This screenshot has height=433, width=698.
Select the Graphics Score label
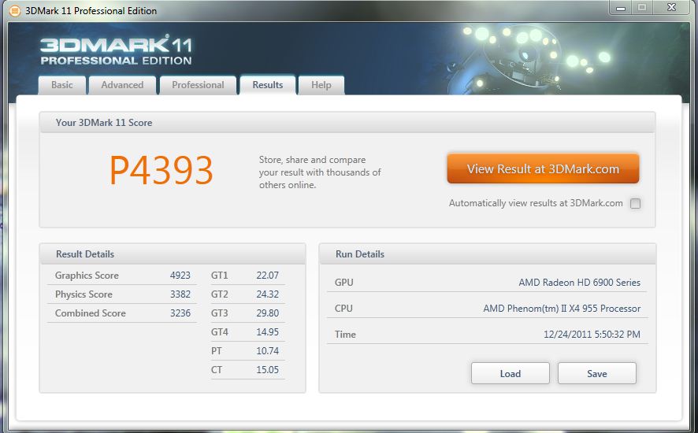87,276
